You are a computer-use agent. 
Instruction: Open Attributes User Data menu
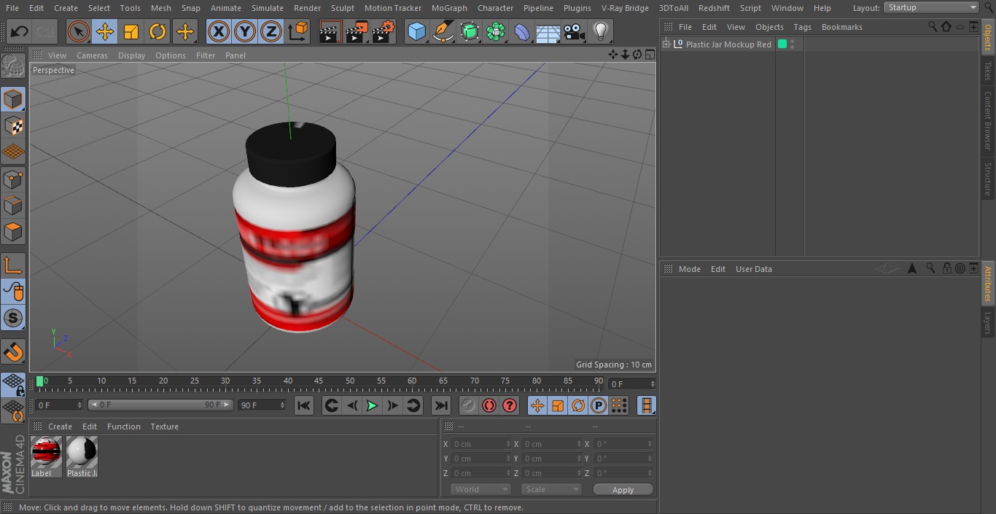tap(753, 269)
